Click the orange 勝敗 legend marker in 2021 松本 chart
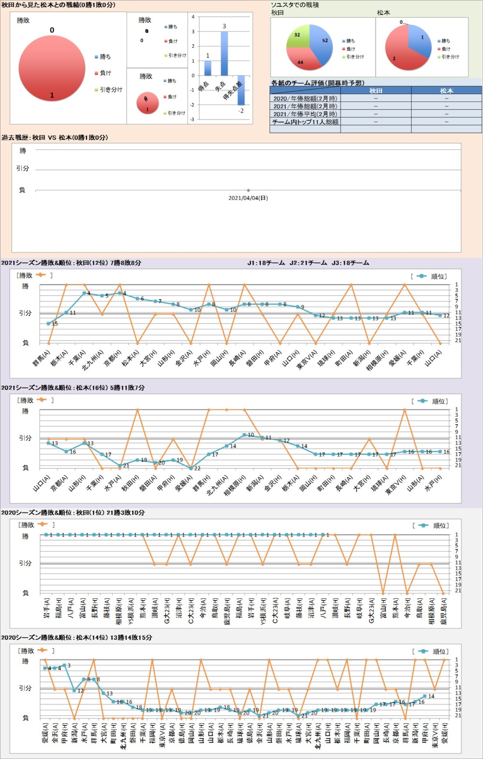The width and height of the screenshot is (483, 759). [x=42, y=400]
